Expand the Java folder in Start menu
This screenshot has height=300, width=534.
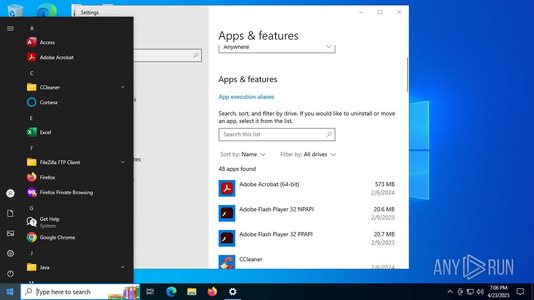pyautogui.click(x=76, y=267)
